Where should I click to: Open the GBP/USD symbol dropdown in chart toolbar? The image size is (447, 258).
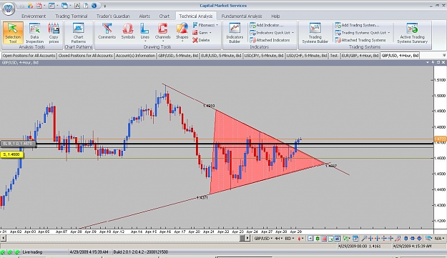263,239
